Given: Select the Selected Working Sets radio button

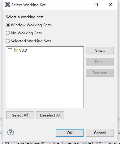Looking at the screenshot, I should [8, 41].
